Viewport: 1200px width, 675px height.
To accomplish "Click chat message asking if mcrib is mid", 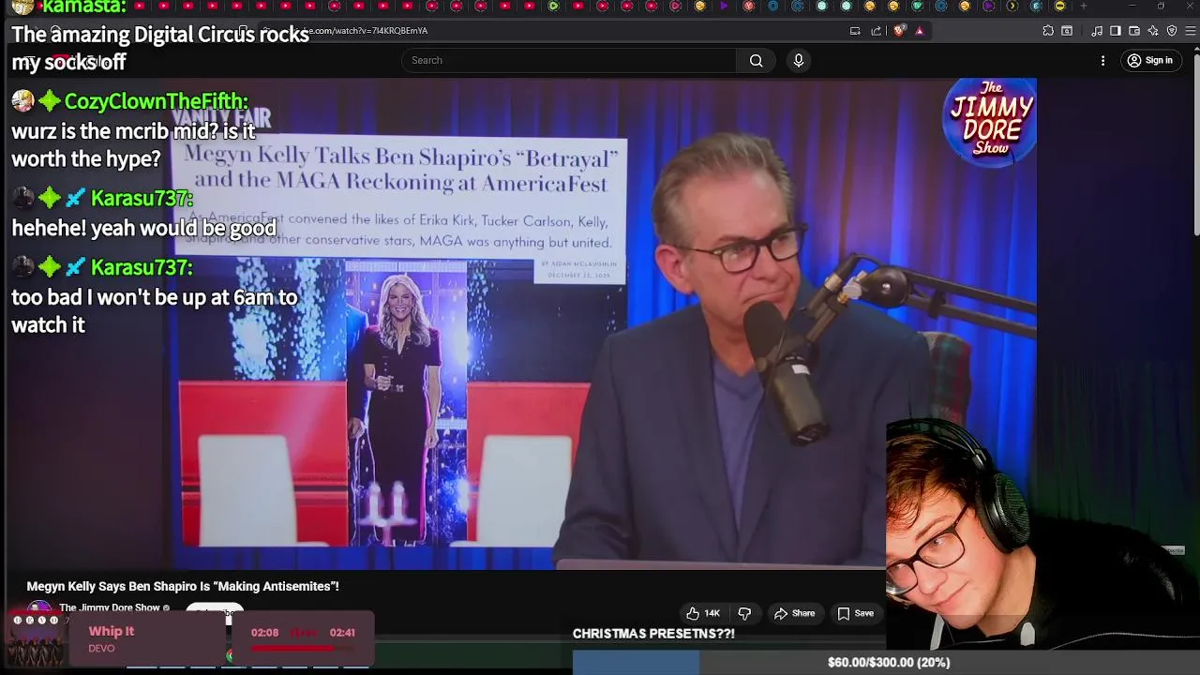I will 133,145.
